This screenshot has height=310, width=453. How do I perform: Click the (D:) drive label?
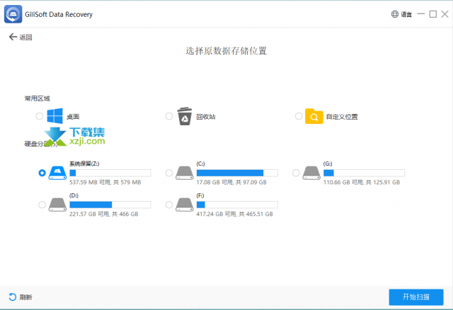point(74,195)
